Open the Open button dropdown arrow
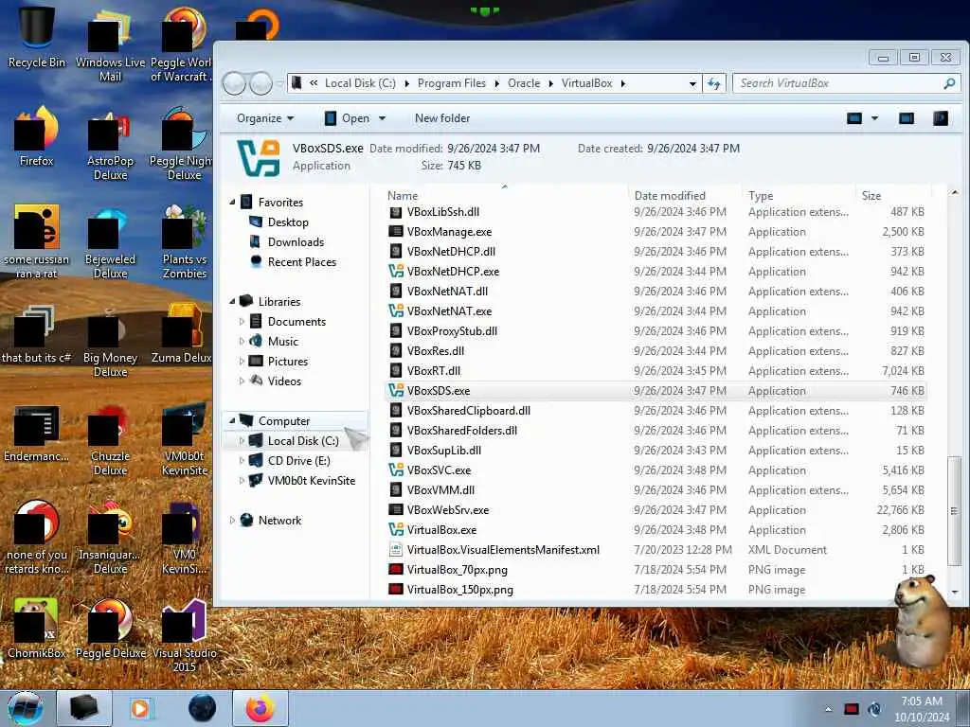Viewport: 970px width, 727px height. click(x=383, y=118)
